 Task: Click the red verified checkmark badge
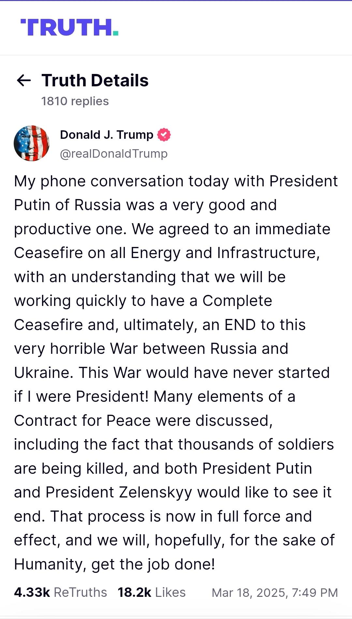tap(164, 135)
